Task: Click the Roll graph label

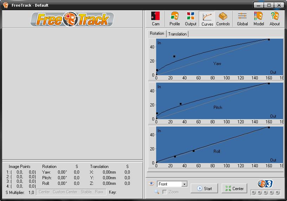Action: 217,151
